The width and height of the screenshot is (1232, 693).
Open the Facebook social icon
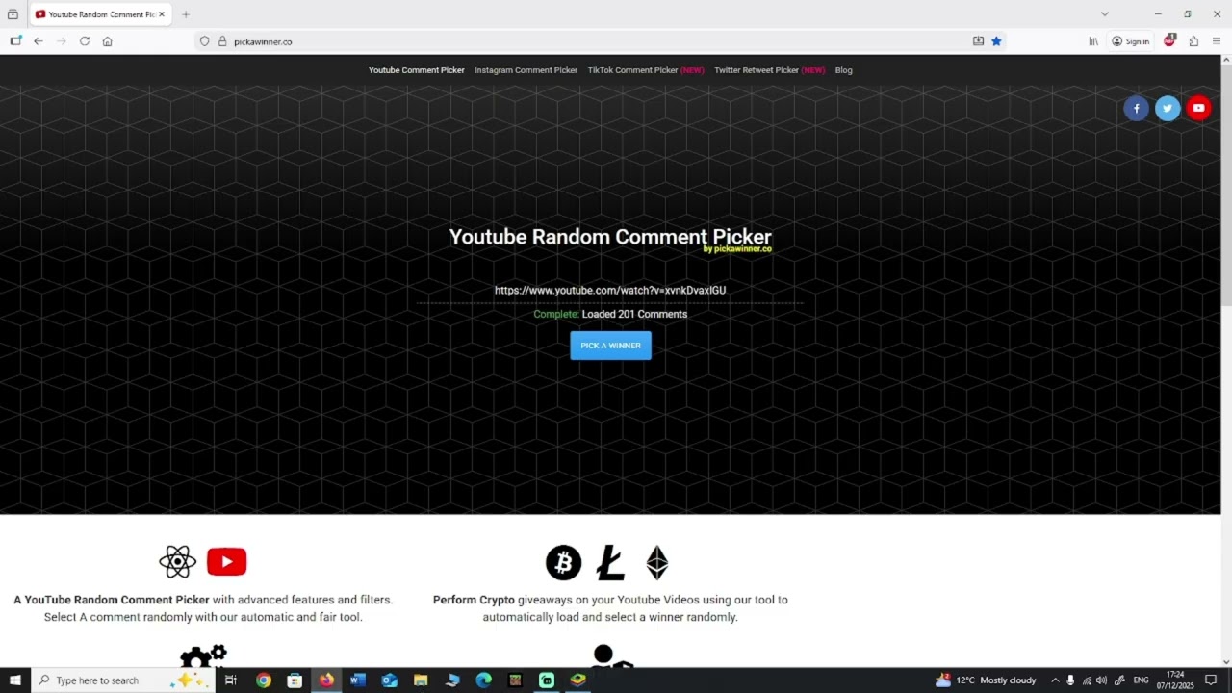pyautogui.click(x=1136, y=108)
